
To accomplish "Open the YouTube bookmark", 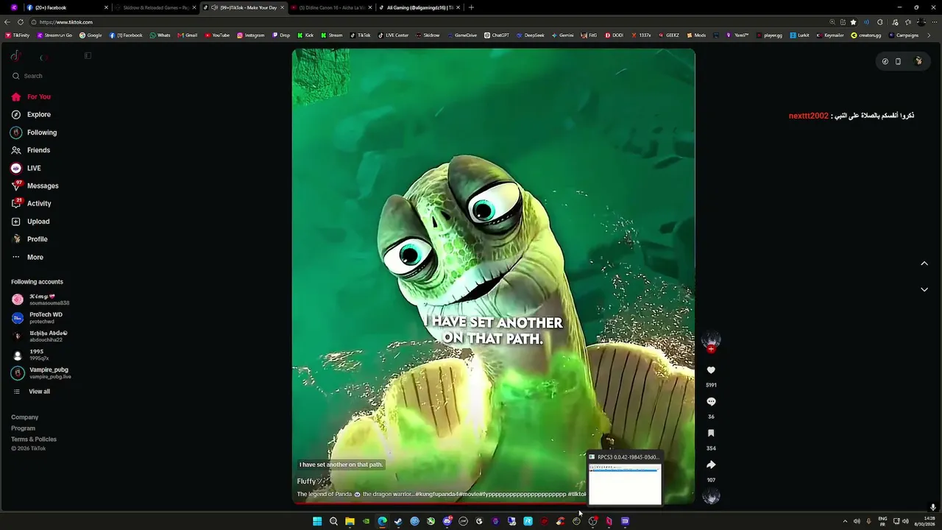I will (x=217, y=35).
